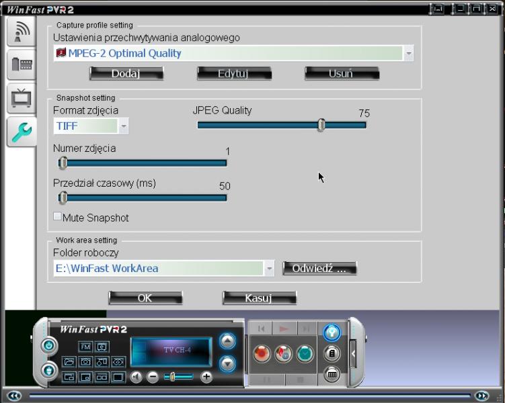The image size is (505, 403).
Task: Click the blue wrench settings button
Action: (332, 332)
